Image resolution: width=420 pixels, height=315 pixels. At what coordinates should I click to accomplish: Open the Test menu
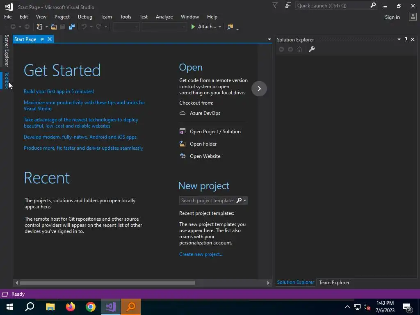point(143,16)
